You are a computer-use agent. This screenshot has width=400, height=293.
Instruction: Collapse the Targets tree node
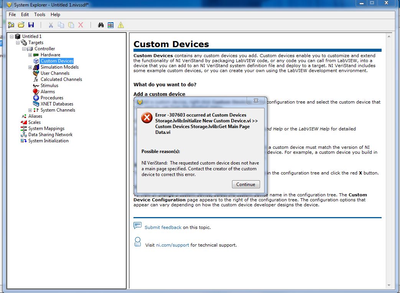[x=18, y=43]
